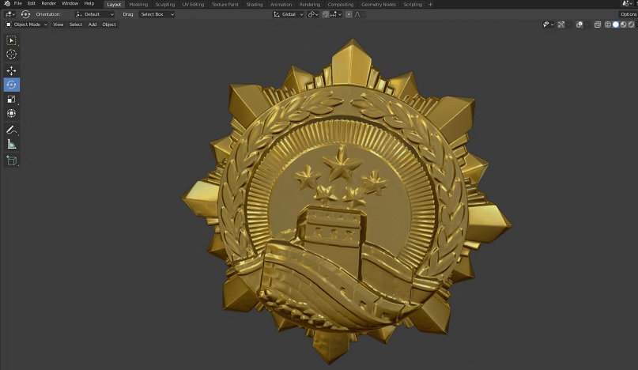
Task: Open the Render menu
Action: click(48, 4)
